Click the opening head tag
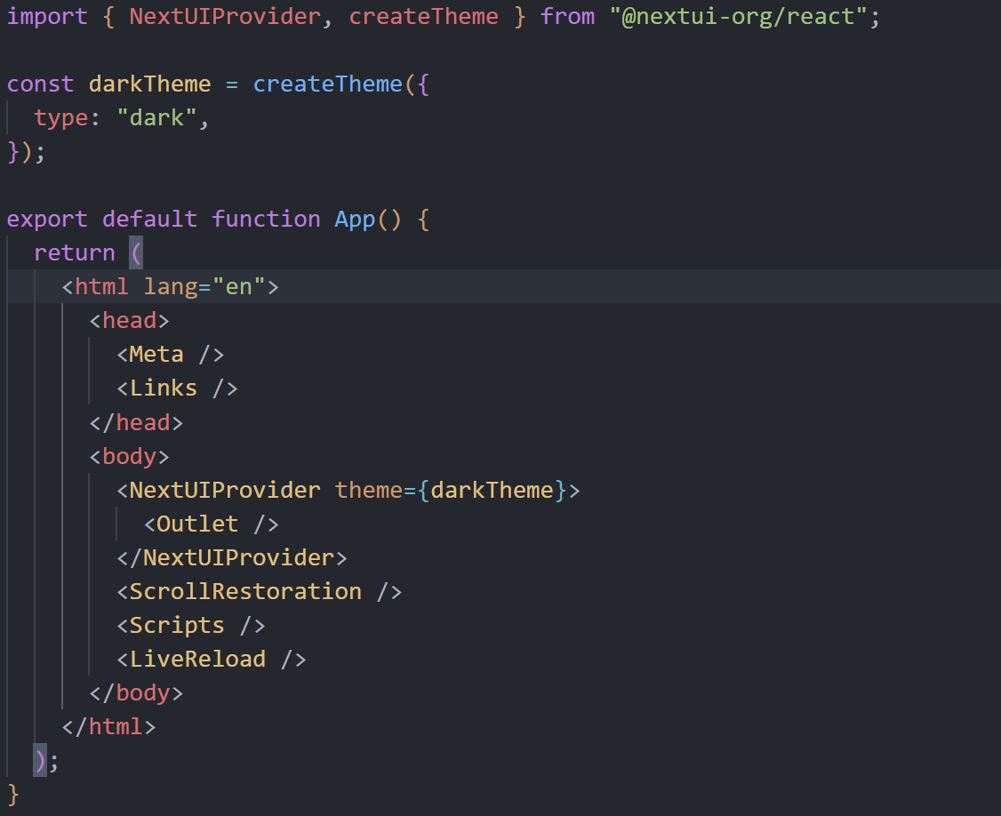1001x816 pixels. (129, 320)
